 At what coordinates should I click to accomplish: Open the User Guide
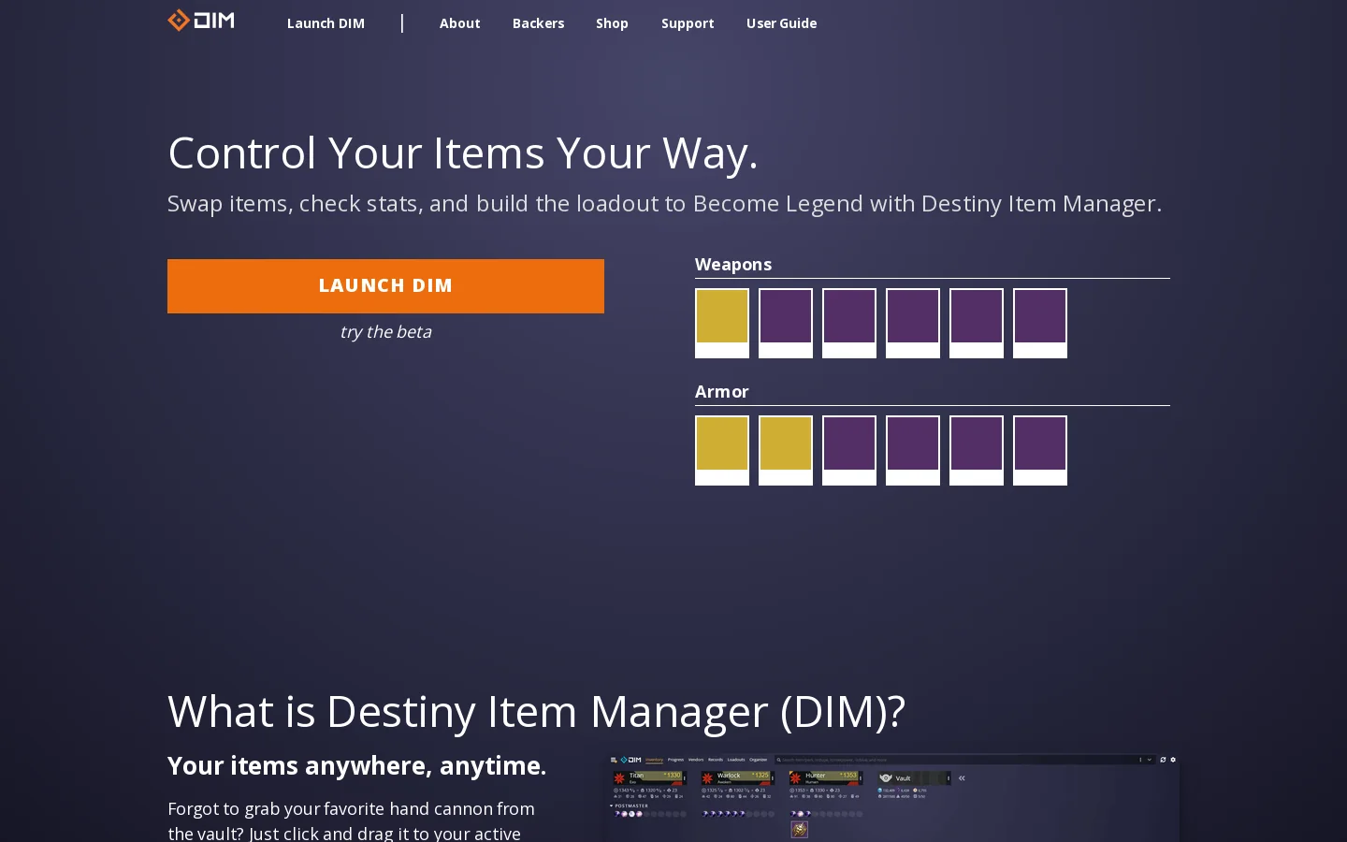click(x=781, y=23)
